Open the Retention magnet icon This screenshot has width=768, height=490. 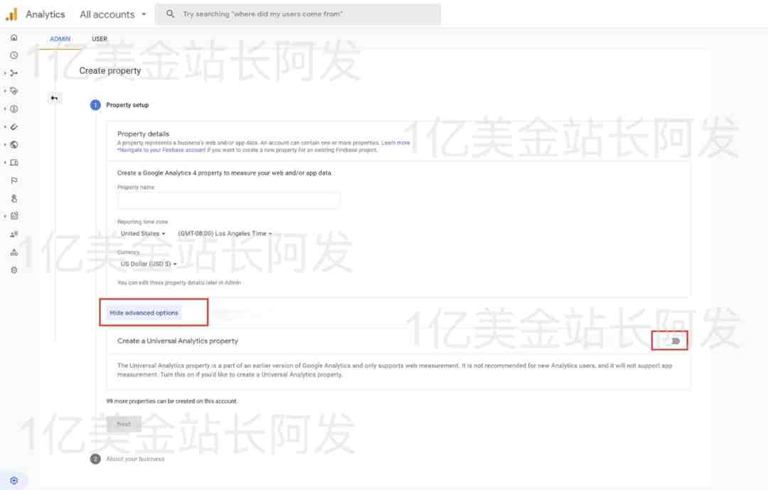[14, 127]
